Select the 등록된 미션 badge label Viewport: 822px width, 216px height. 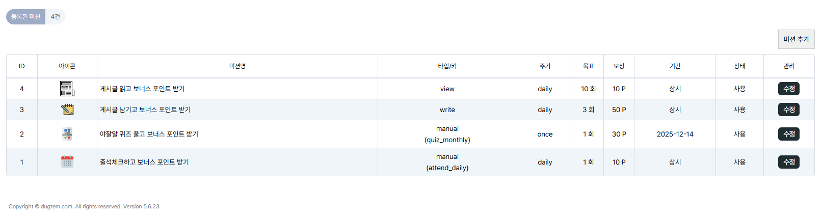click(26, 17)
